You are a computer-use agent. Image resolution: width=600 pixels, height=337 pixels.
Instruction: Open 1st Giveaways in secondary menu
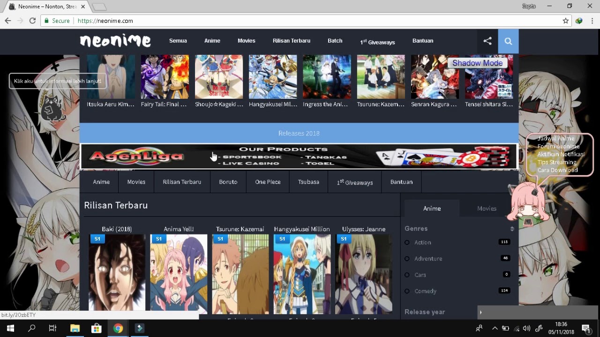(x=355, y=182)
